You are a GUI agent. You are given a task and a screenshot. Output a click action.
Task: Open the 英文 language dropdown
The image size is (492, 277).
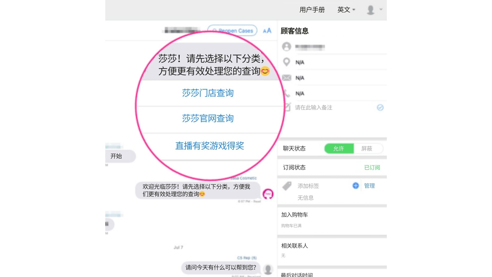pos(346,10)
